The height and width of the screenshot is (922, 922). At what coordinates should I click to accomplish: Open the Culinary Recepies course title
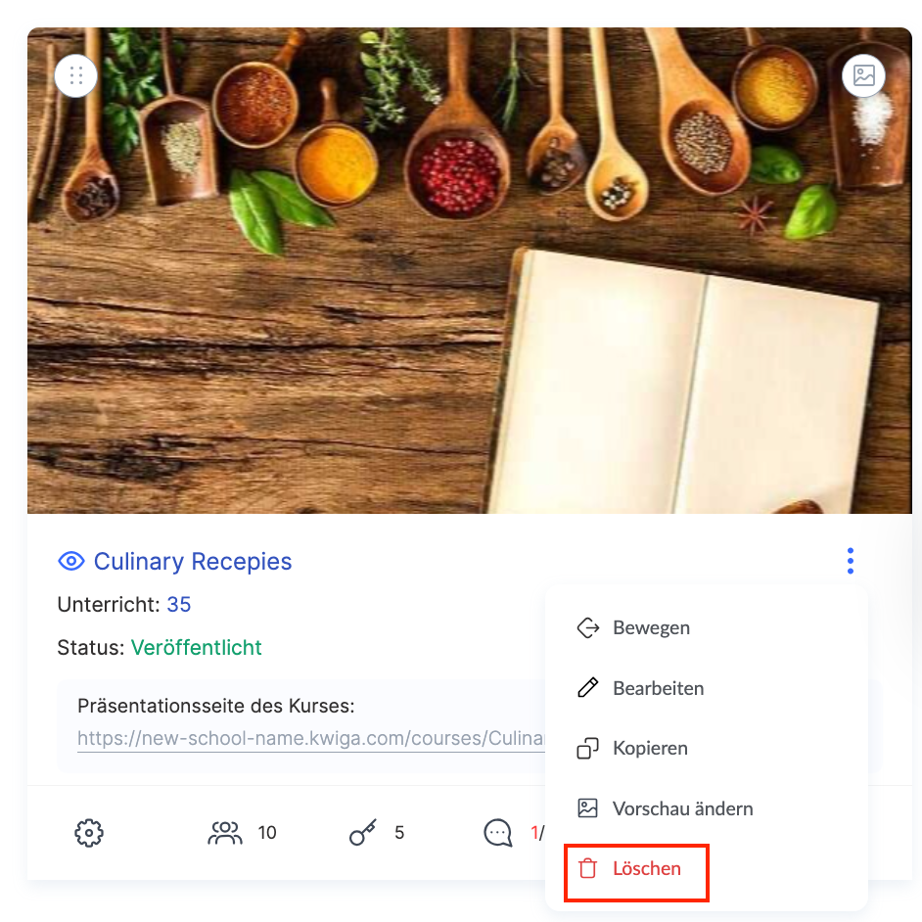(x=192, y=562)
